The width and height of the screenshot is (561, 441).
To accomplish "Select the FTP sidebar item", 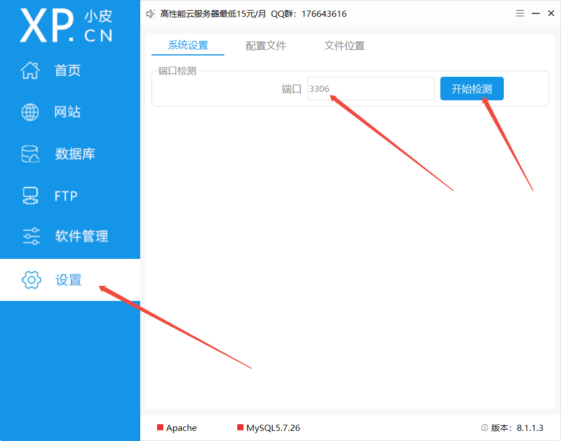I will 66,196.
